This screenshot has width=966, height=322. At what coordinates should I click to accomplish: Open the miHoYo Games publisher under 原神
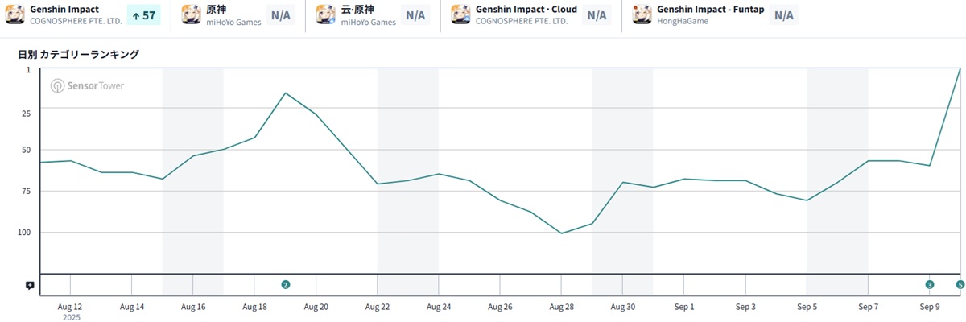point(233,22)
